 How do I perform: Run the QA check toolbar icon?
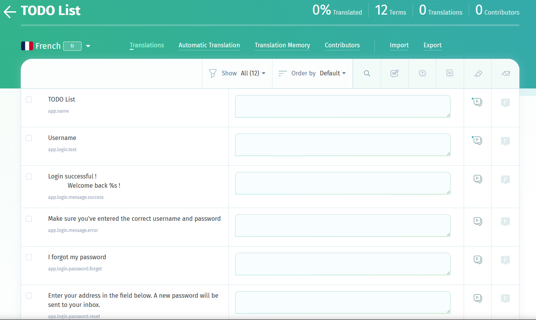[394, 73]
